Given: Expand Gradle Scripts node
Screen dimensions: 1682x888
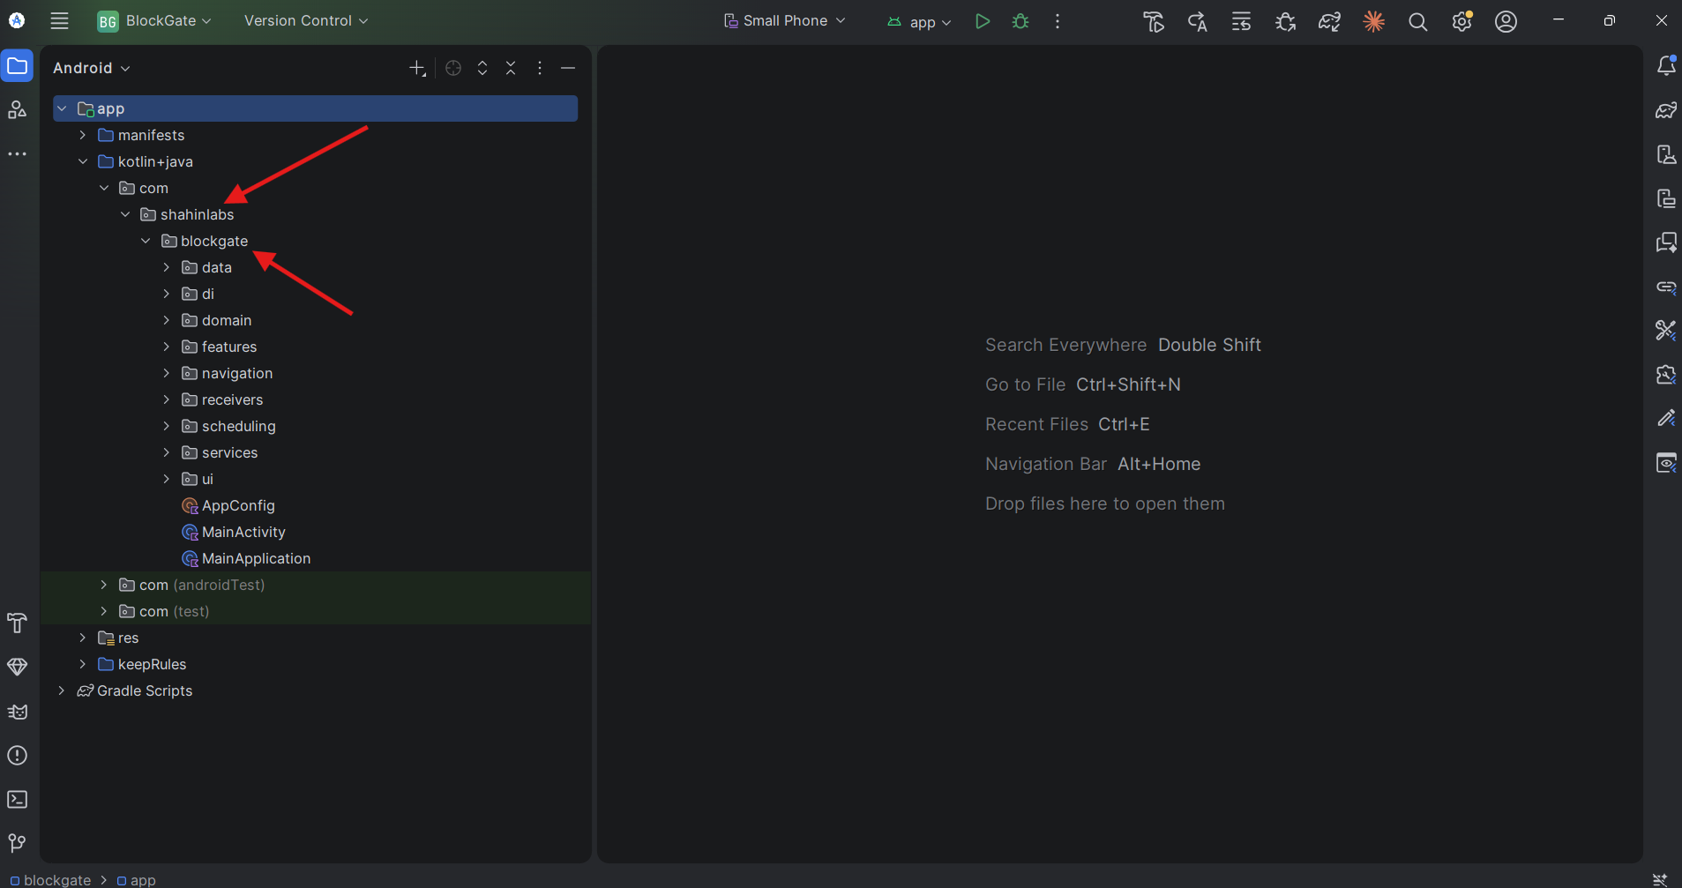Looking at the screenshot, I should (x=61, y=690).
